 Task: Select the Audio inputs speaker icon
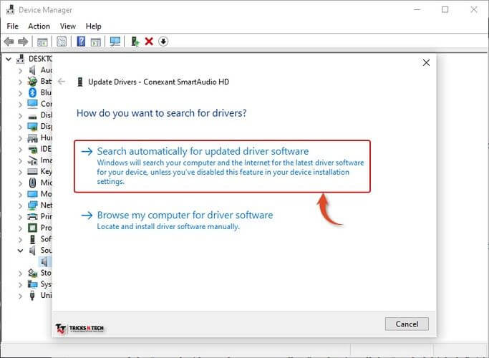(x=32, y=70)
